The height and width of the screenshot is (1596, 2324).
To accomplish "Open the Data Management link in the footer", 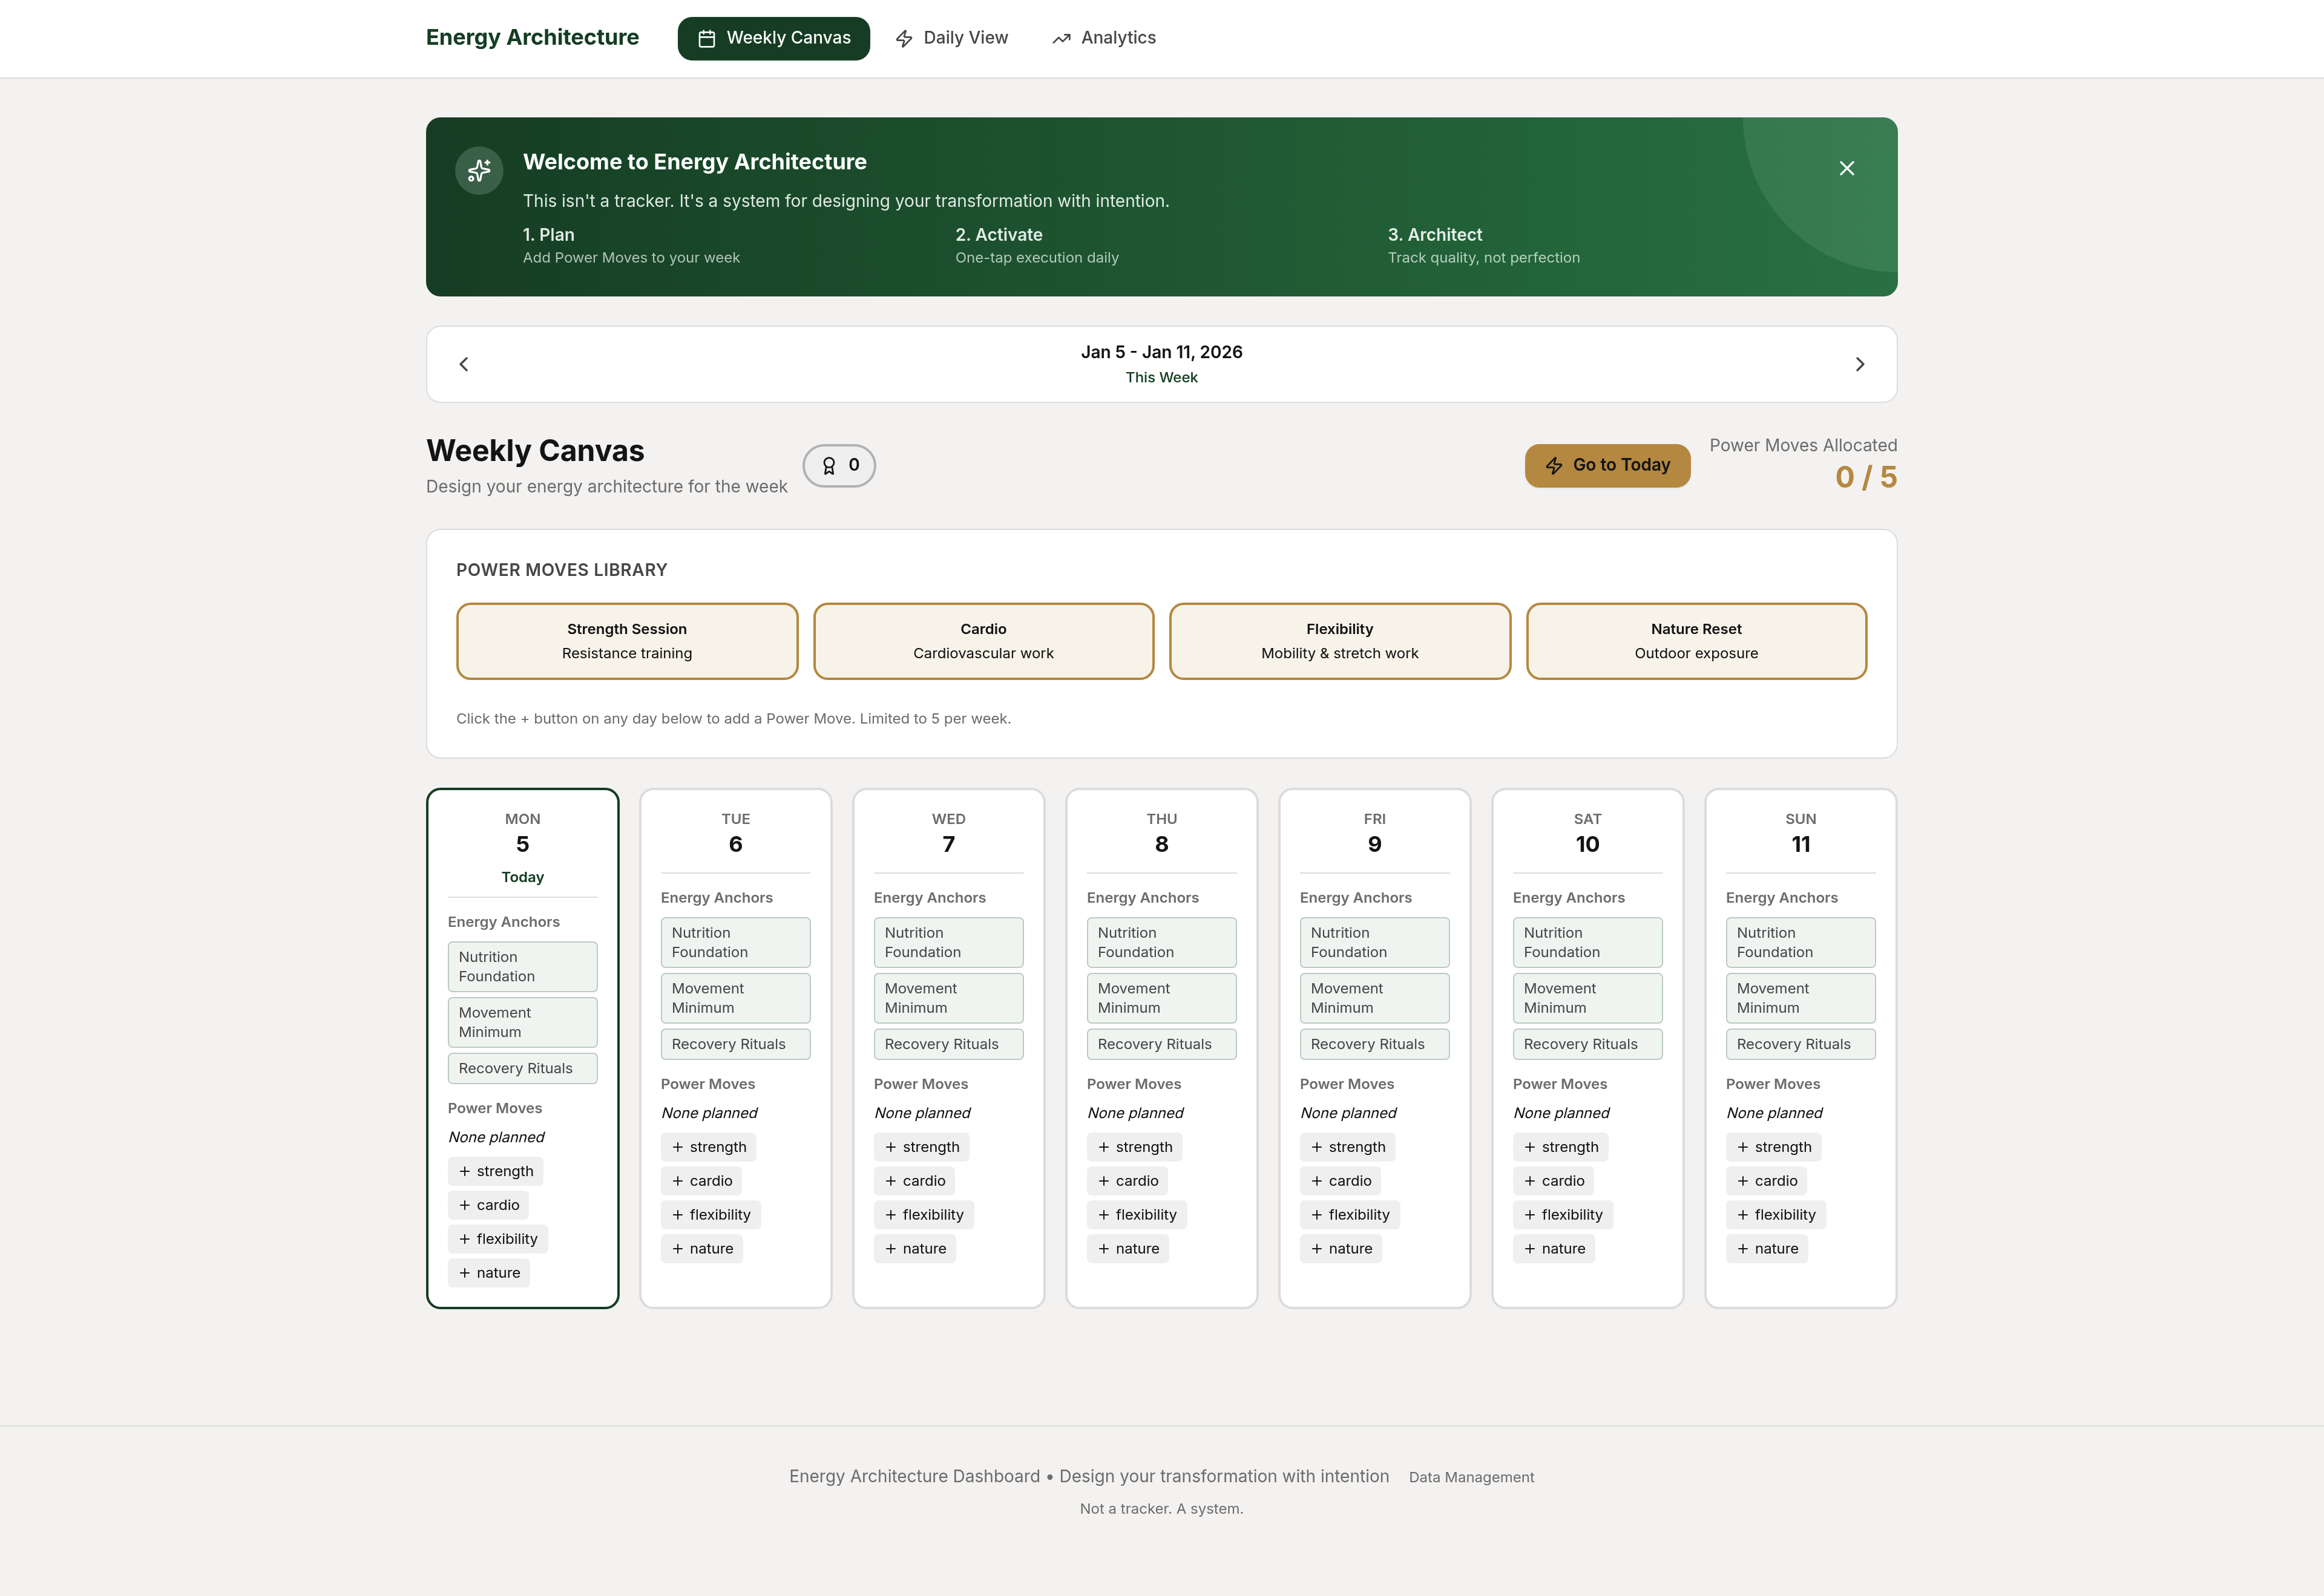I will point(1471,1477).
